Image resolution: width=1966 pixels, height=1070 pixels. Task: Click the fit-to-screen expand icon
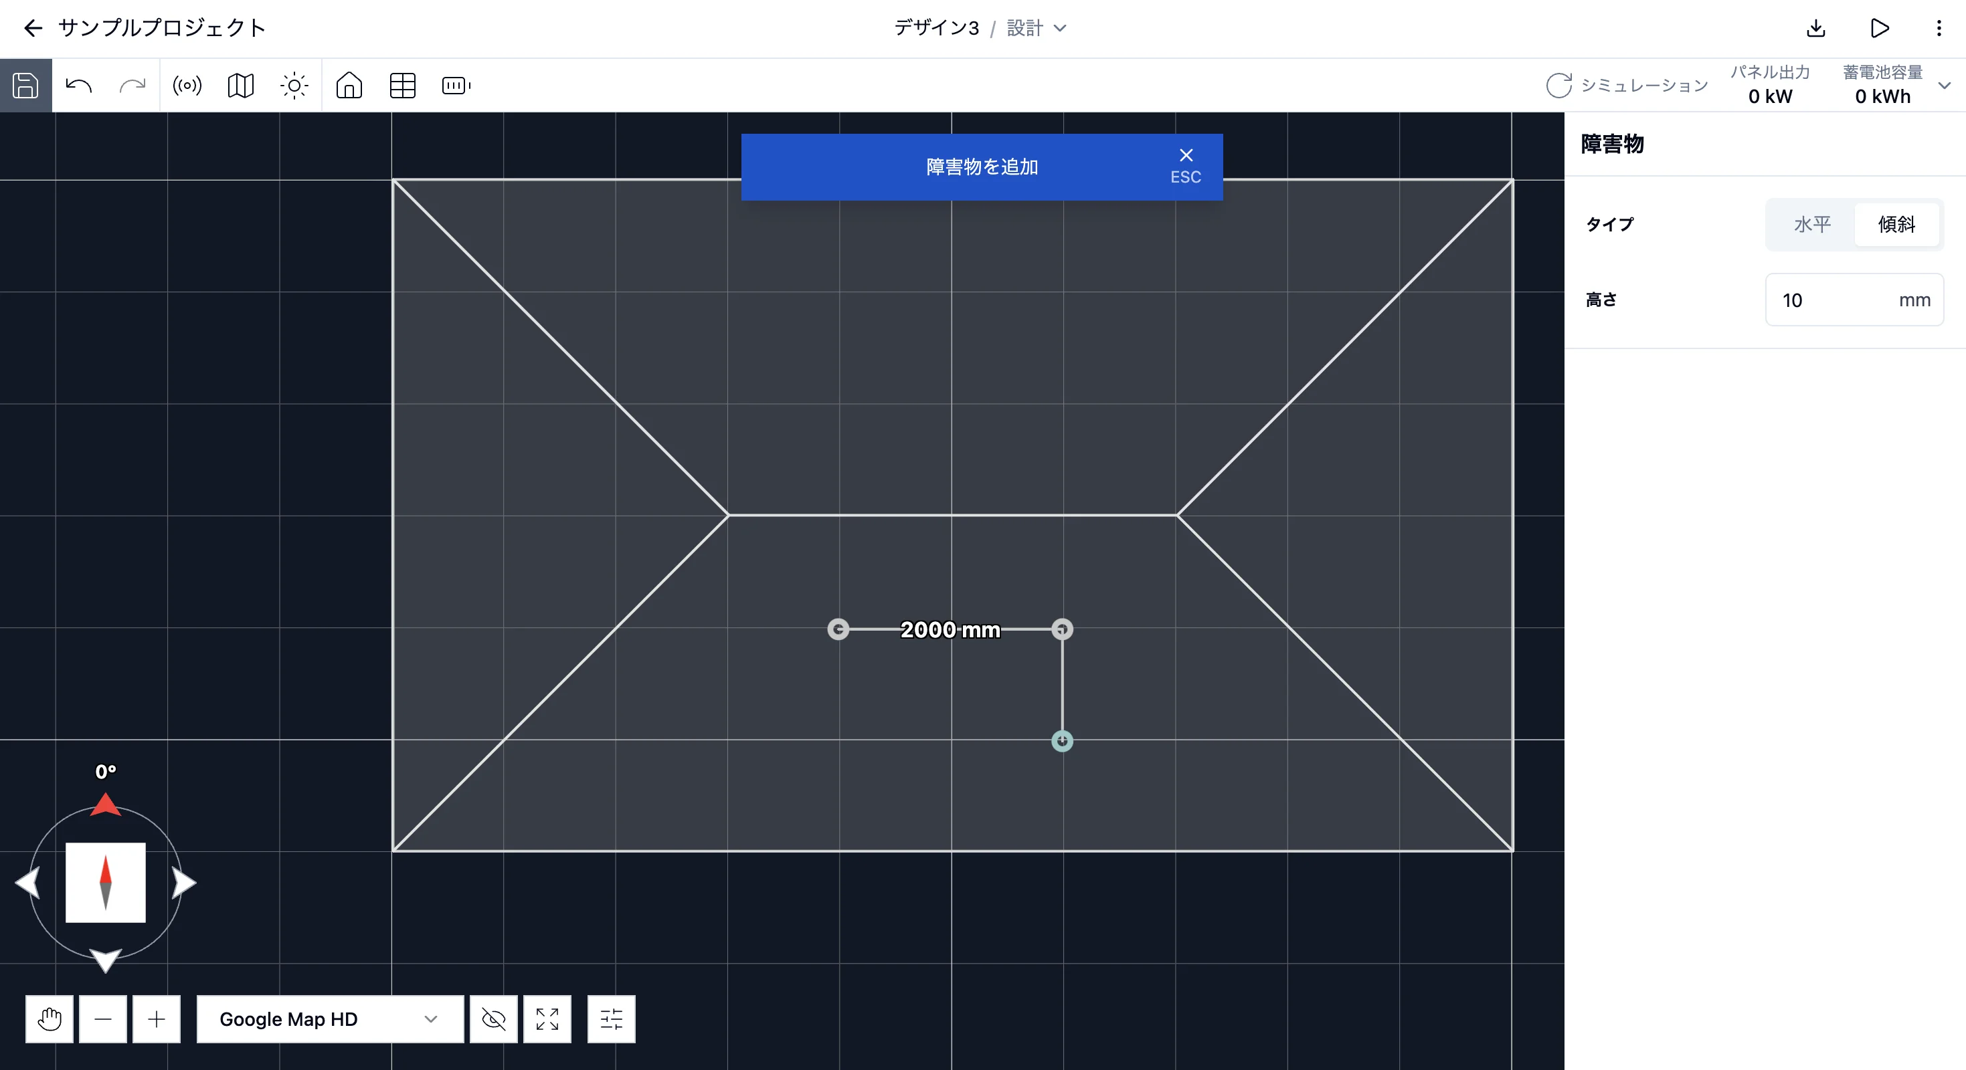pos(547,1019)
